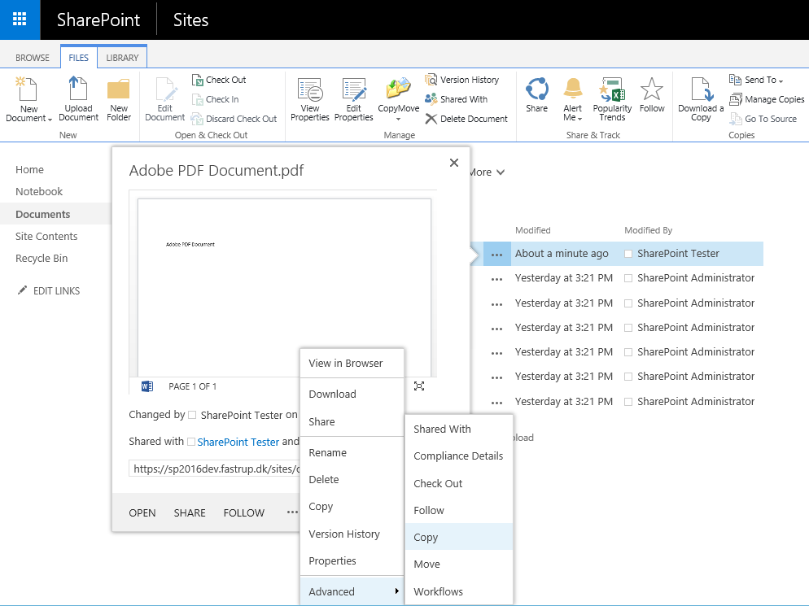Click the New Folder icon
Image resolution: width=809 pixels, height=606 pixels.
point(119,89)
